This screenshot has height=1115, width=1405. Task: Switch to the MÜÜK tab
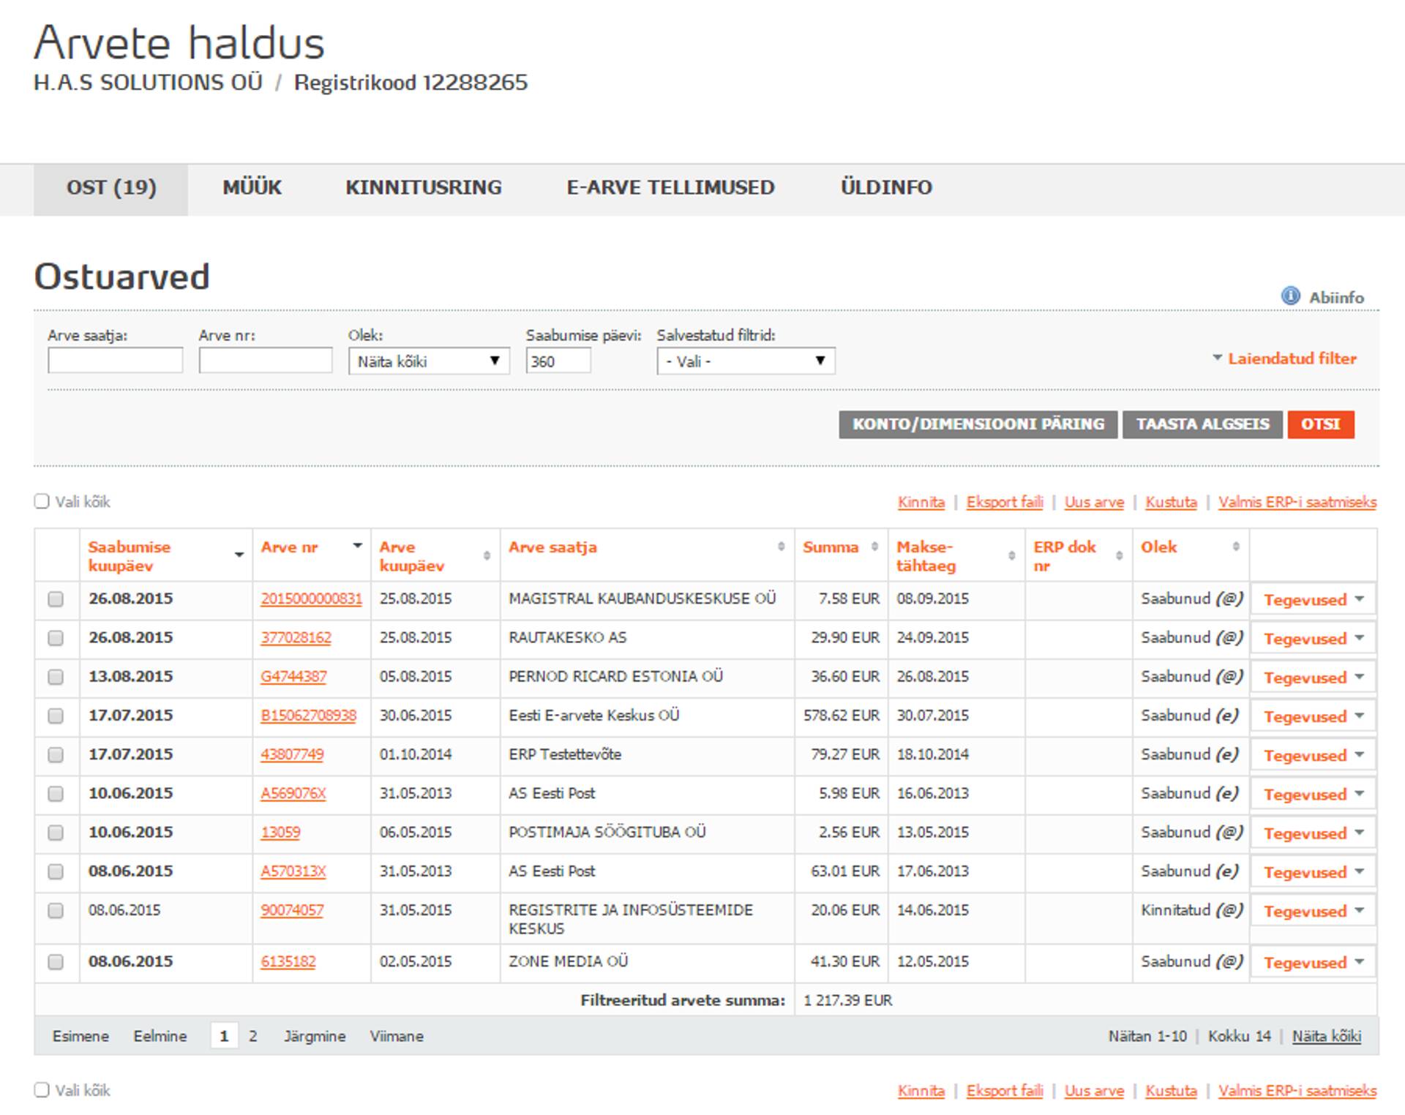point(252,188)
